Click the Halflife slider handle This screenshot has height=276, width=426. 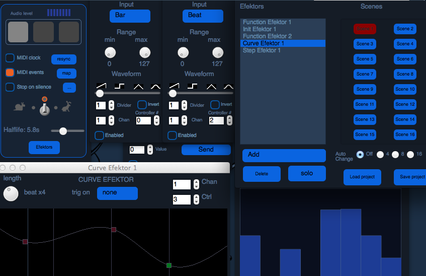[x=63, y=131]
